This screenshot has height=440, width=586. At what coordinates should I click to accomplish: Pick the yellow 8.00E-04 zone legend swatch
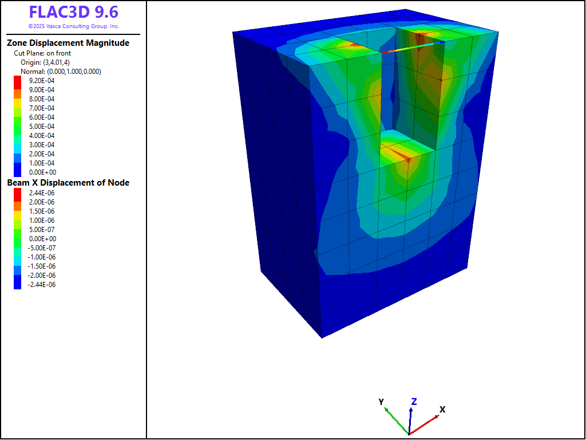click(x=17, y=99)
